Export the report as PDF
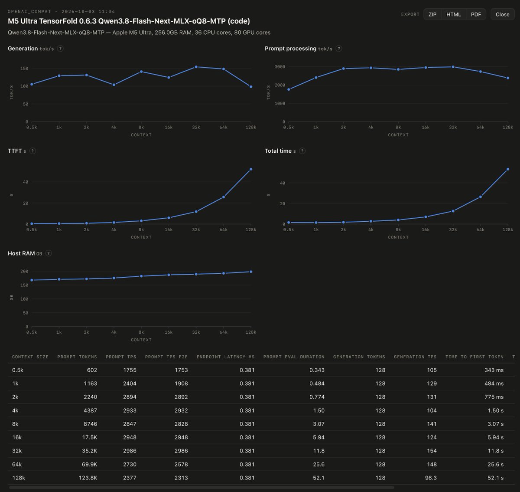 476,14
